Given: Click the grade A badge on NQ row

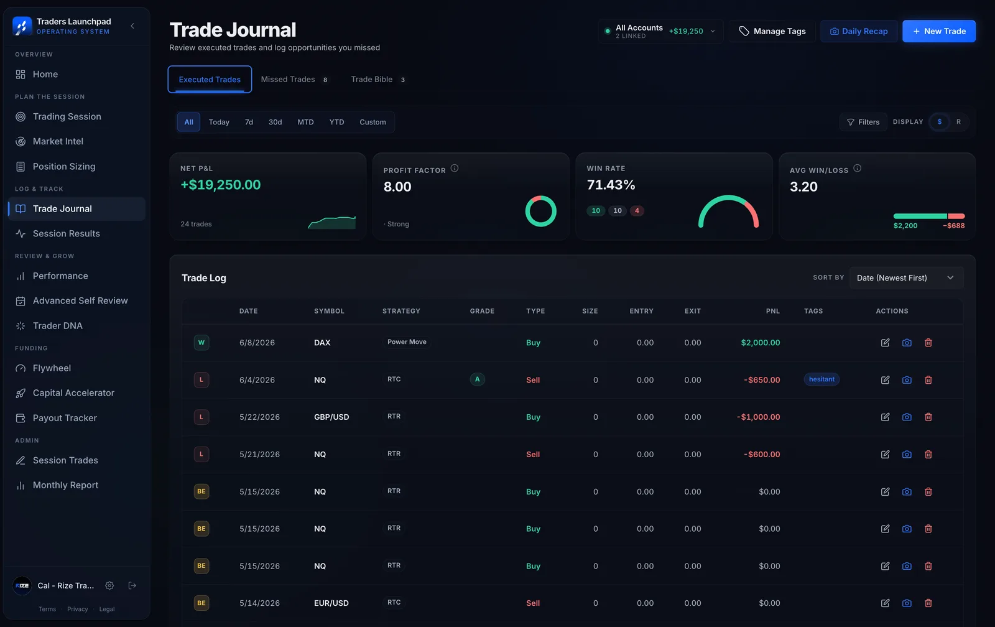Looking at the screenshot, I should click(x=478, y=379).
